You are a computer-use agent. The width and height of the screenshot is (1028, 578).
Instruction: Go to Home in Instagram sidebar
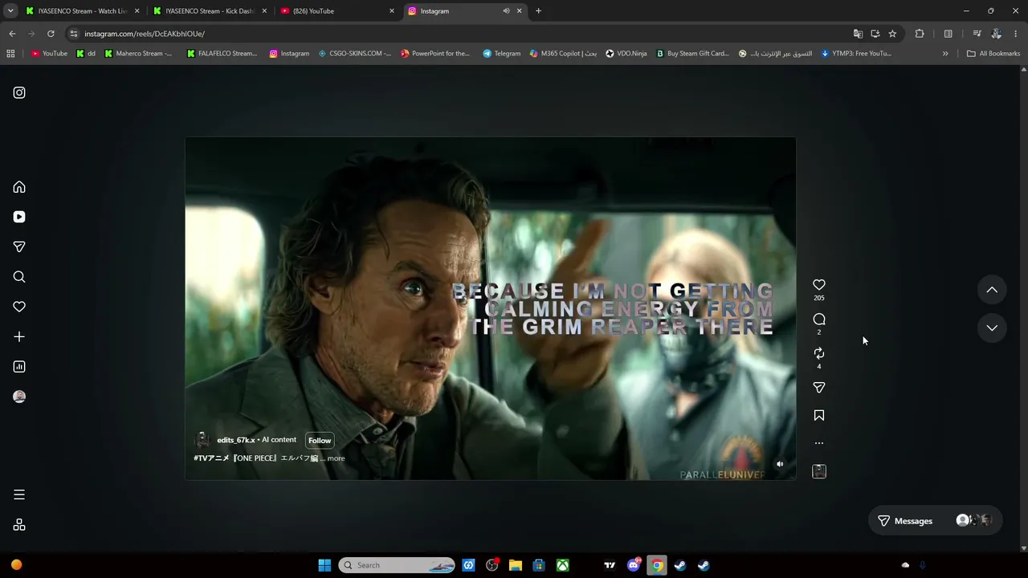(19, 187)
